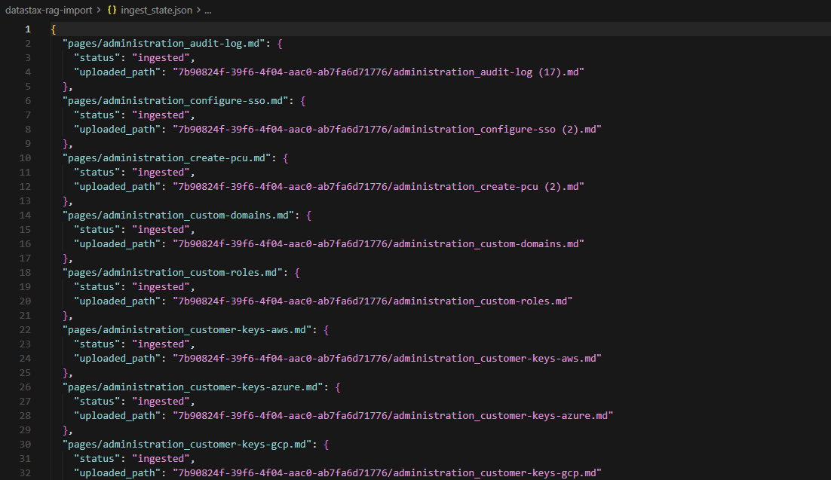Open datastax-rag-import breadcrumb folder

[x=49, y=10]
